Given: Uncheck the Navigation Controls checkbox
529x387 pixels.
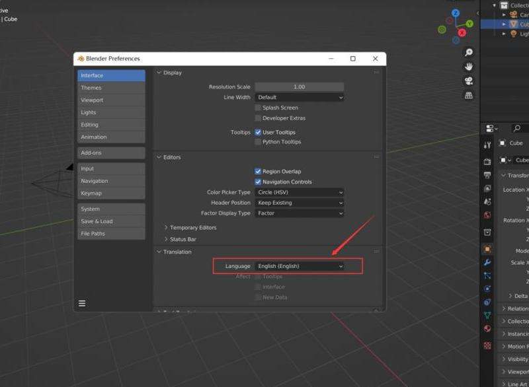Looking at the screenshot, I should [x=258, y=182].
